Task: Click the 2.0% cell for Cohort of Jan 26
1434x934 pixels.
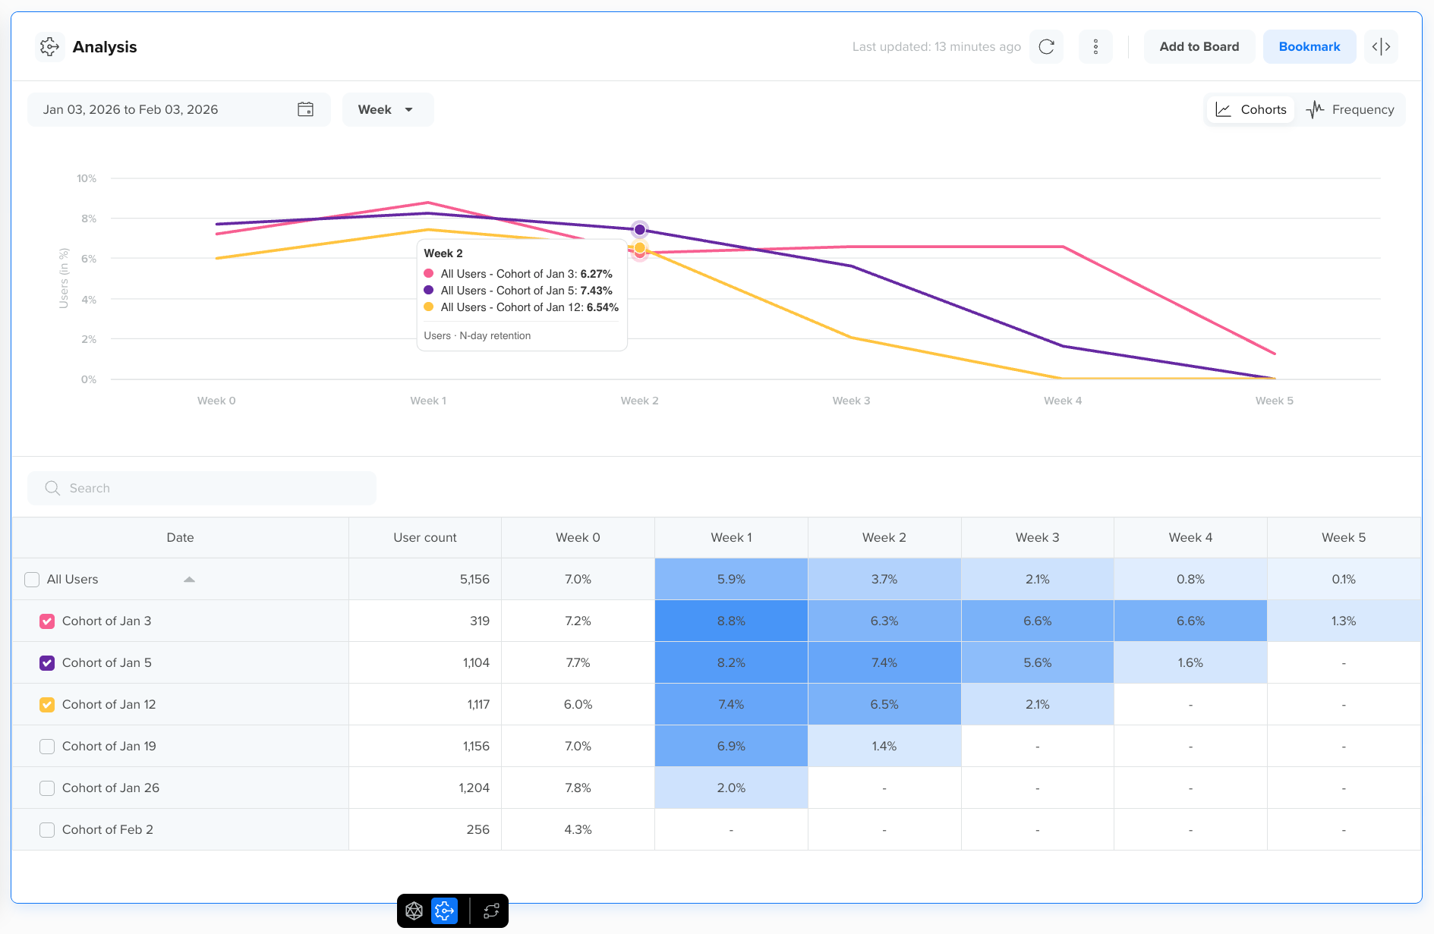Action: pyautogui.click(x=731, y=788)
